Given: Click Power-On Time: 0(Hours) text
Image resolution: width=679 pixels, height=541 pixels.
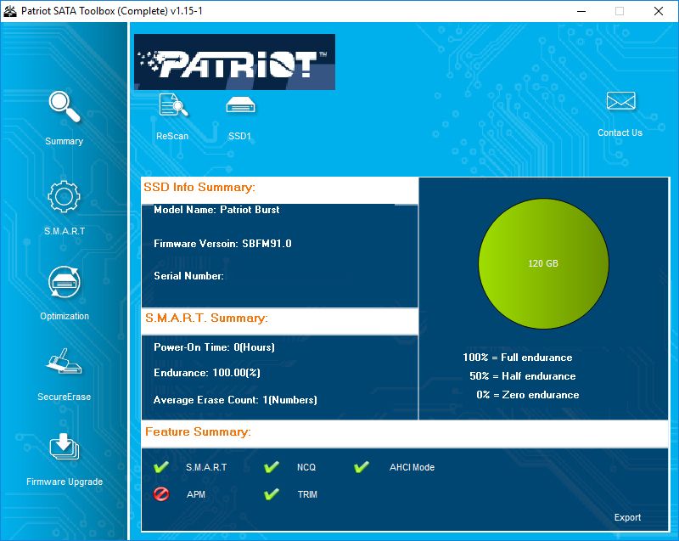Looking at the screenshot, I should [215, 347].
